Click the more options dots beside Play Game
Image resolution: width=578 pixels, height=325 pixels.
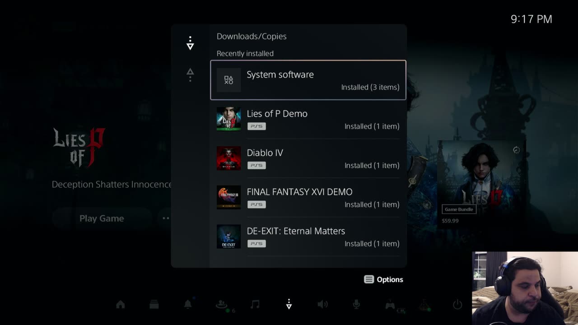pyautogui.click(x=166, y=218)
